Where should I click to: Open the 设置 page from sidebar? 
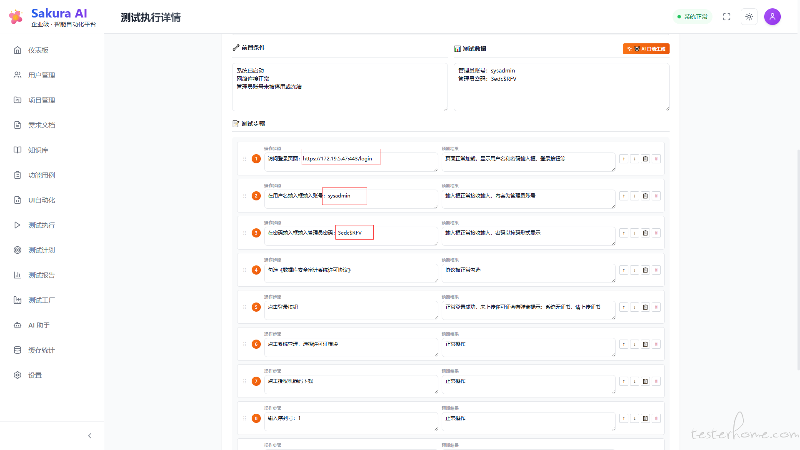coord(35,375)
